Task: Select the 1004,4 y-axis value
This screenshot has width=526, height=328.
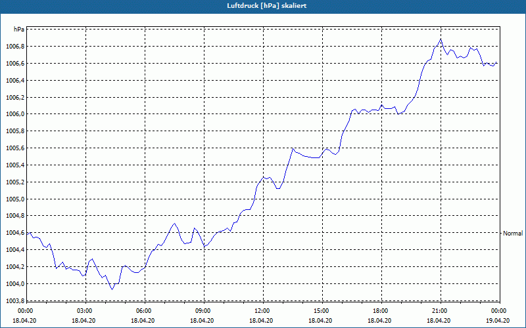Action: pos(15,250)
